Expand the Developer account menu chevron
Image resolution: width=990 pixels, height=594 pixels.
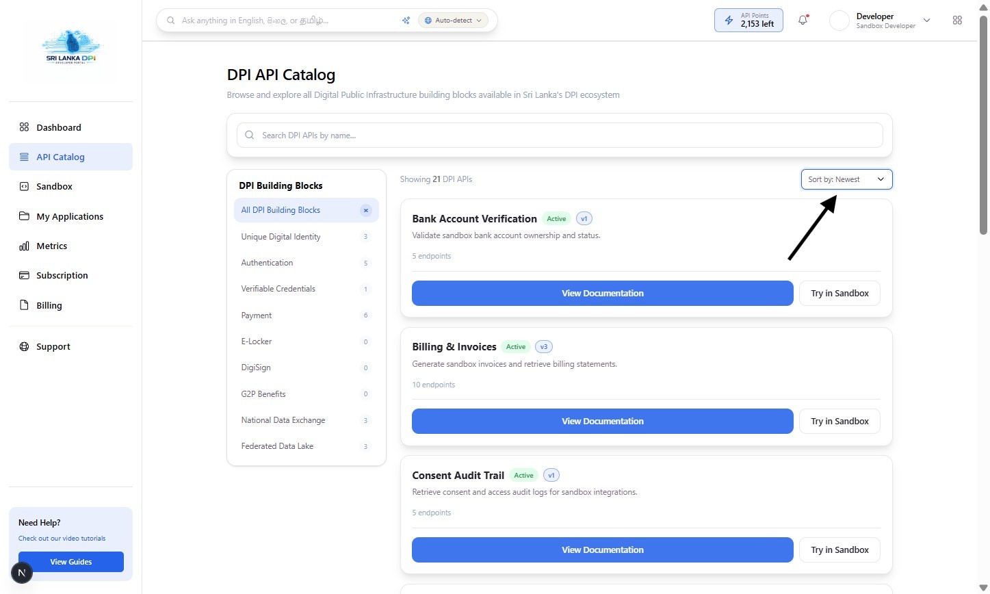(x=927, y=21)
